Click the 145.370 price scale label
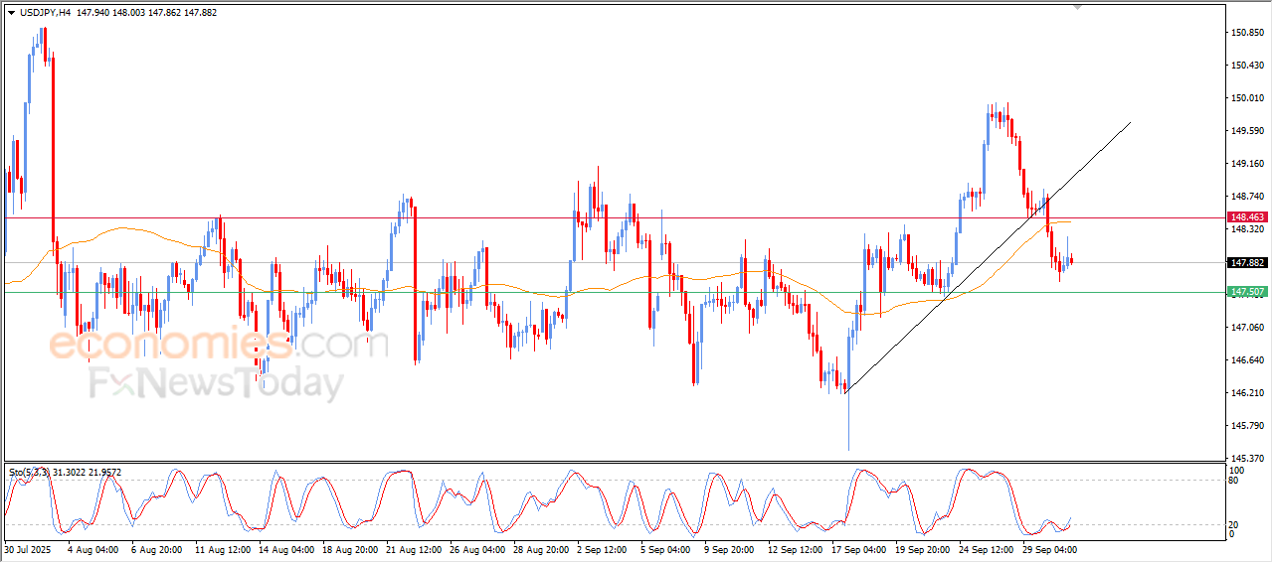Viewport: 1273px width, 563px height. click(1247, 458)
